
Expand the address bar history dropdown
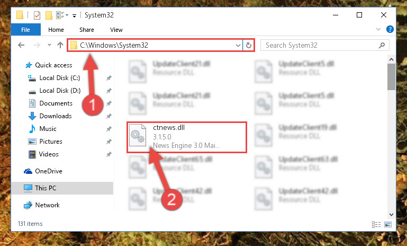[238, 45]
